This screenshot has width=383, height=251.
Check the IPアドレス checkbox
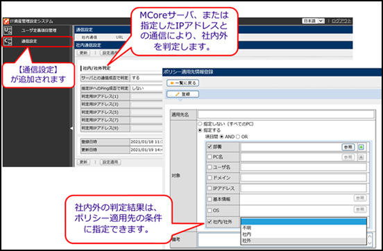pos(210,189)
